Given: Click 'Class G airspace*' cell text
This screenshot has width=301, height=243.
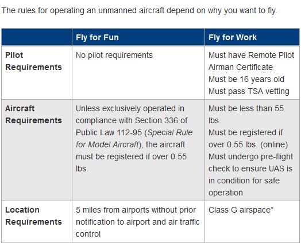Looking at the screenshot, I should (241, 210).
